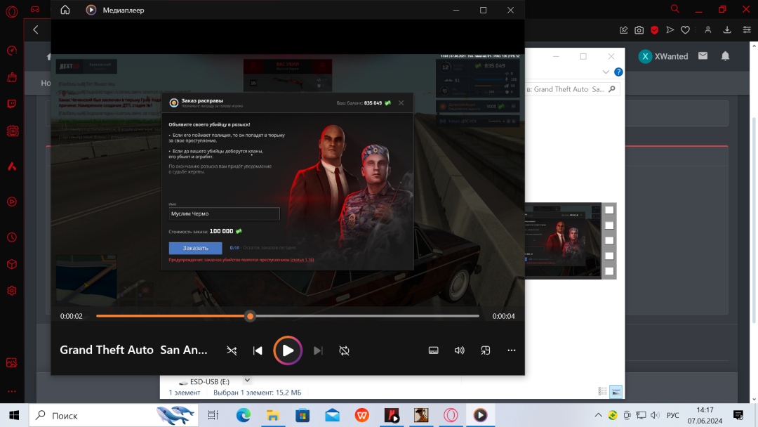
Task: Open GX Corner gamepad icon
Action: coord(35,9)
